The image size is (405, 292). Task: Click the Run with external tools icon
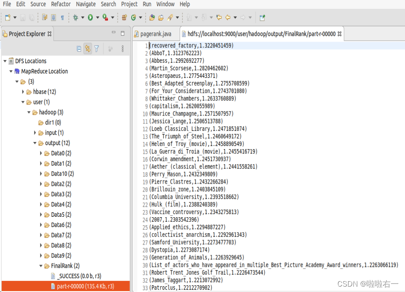tap(105, 17)
